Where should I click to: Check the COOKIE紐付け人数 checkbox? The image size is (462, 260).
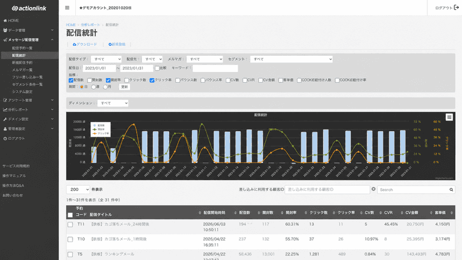click(299, 80)
